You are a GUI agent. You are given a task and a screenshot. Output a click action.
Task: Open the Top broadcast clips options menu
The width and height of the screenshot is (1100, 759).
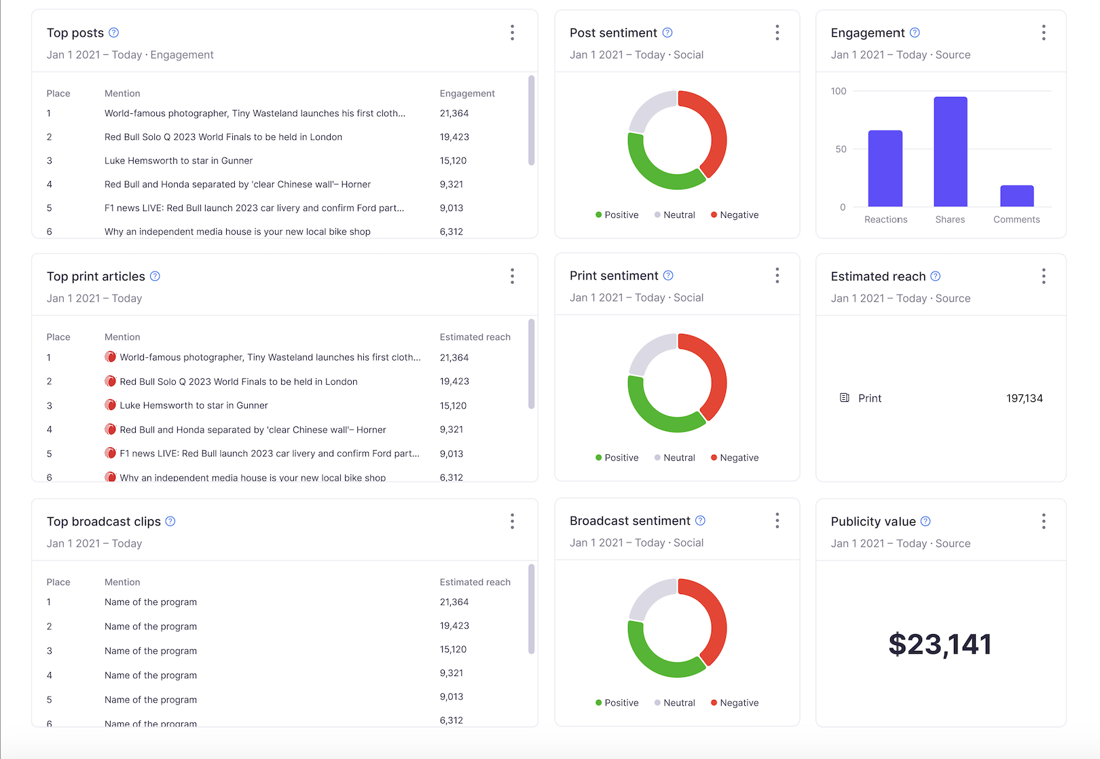click(513, 521)
